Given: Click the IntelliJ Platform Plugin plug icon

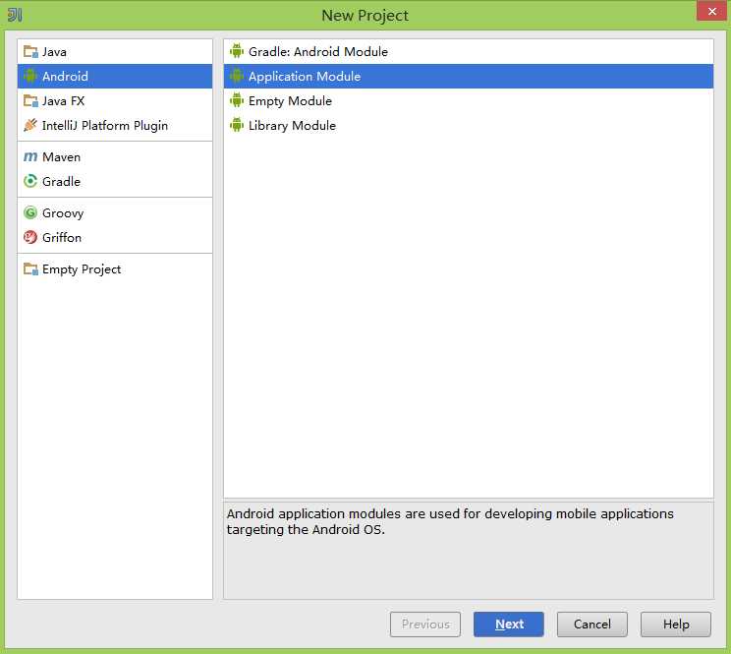Looking at the screenshot, I should pos(30,125).
